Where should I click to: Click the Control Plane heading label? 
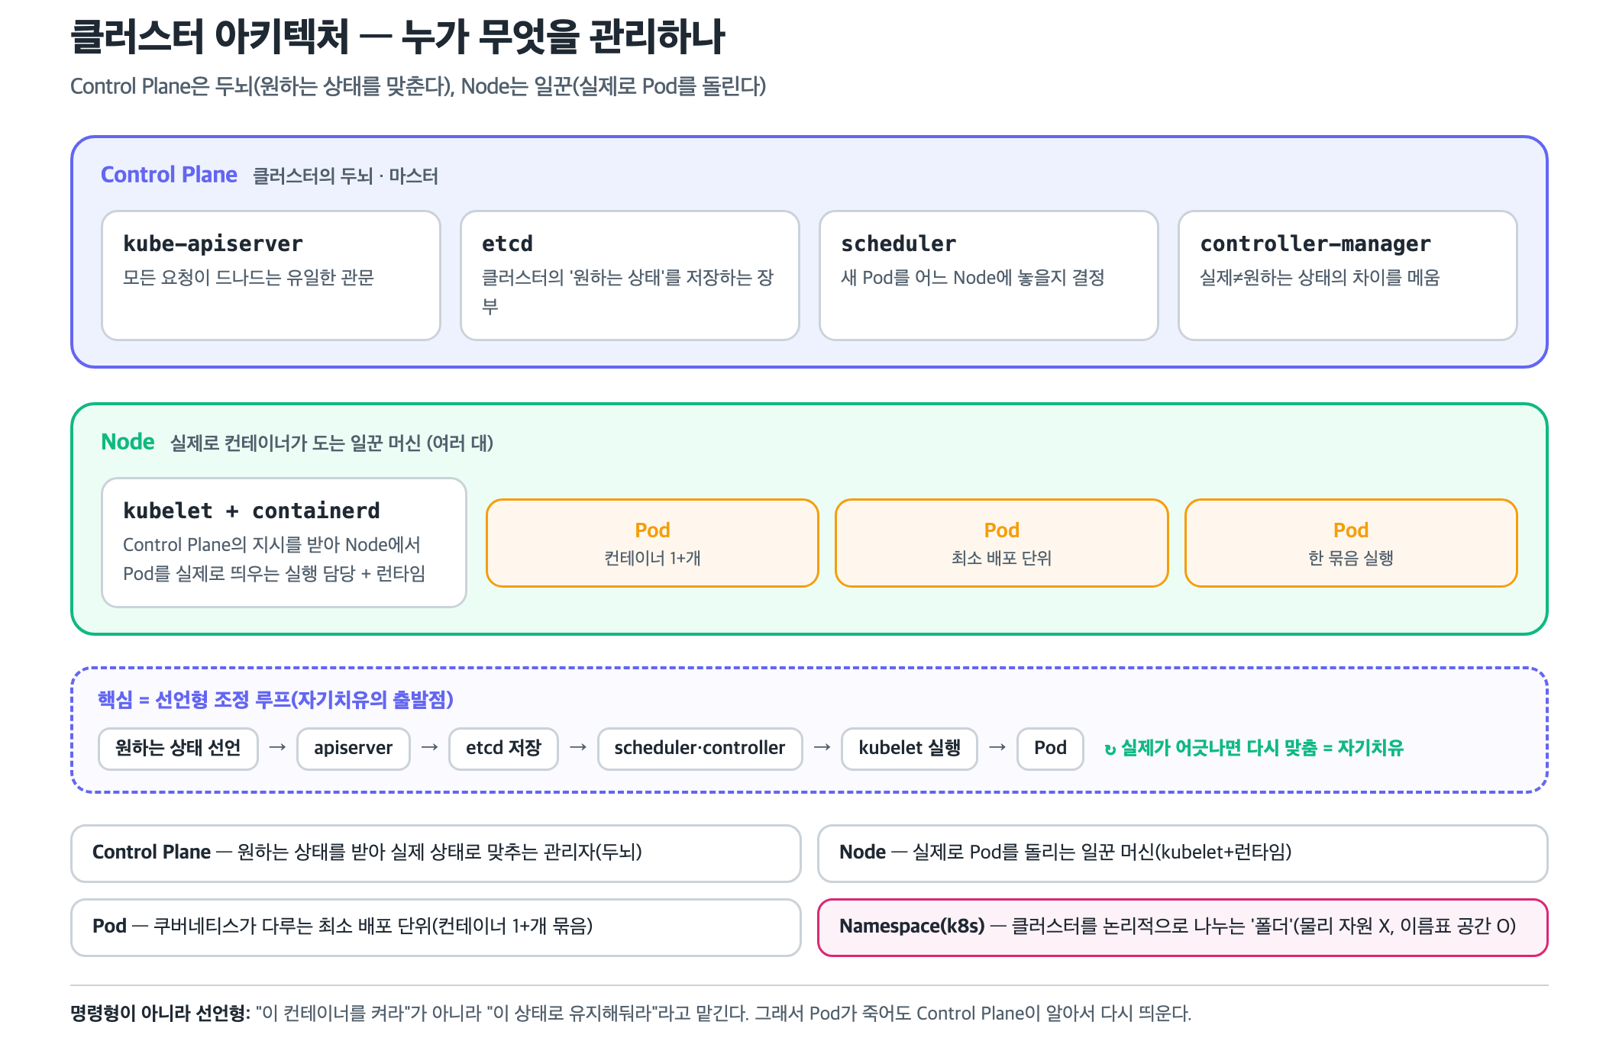tap(169, 175)
